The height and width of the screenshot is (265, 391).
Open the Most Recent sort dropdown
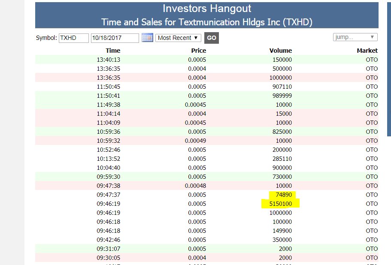coord(178,38)
